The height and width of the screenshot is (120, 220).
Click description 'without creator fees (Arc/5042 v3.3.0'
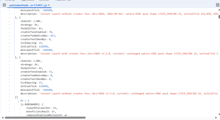[119, 93]
